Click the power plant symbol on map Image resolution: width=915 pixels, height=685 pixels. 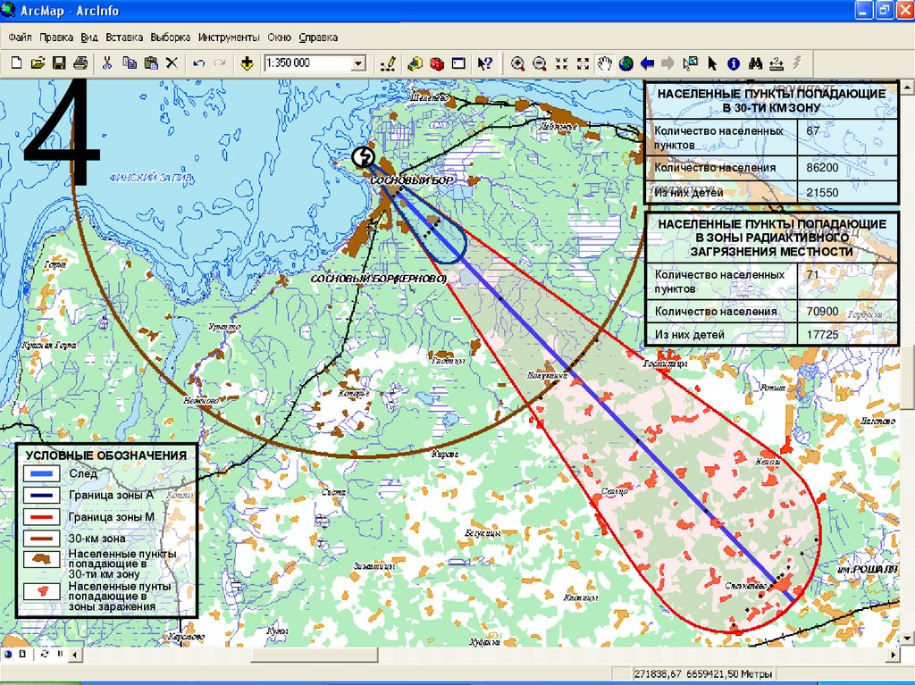point(364,156)
